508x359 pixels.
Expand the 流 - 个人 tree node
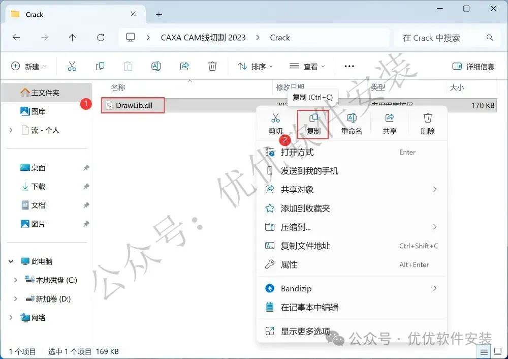[11, 130]
